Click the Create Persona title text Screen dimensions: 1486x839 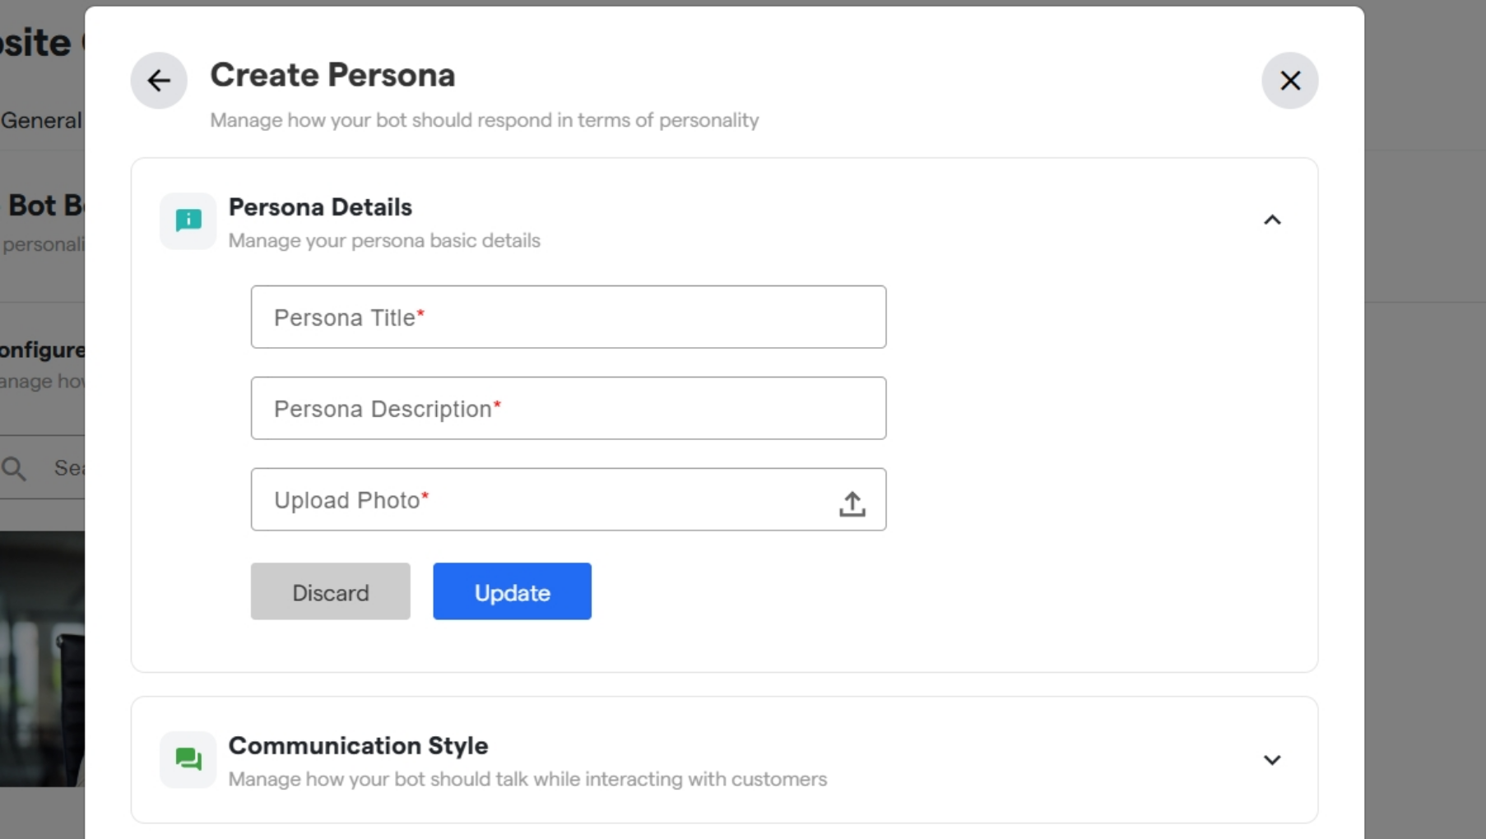332,75
